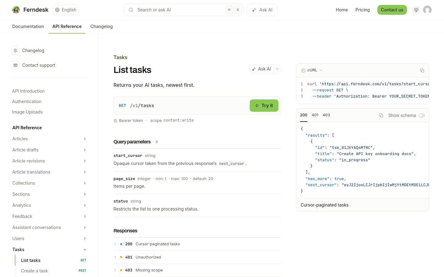Open the Pricing link
444x277 pixels.
coord(363,10)
